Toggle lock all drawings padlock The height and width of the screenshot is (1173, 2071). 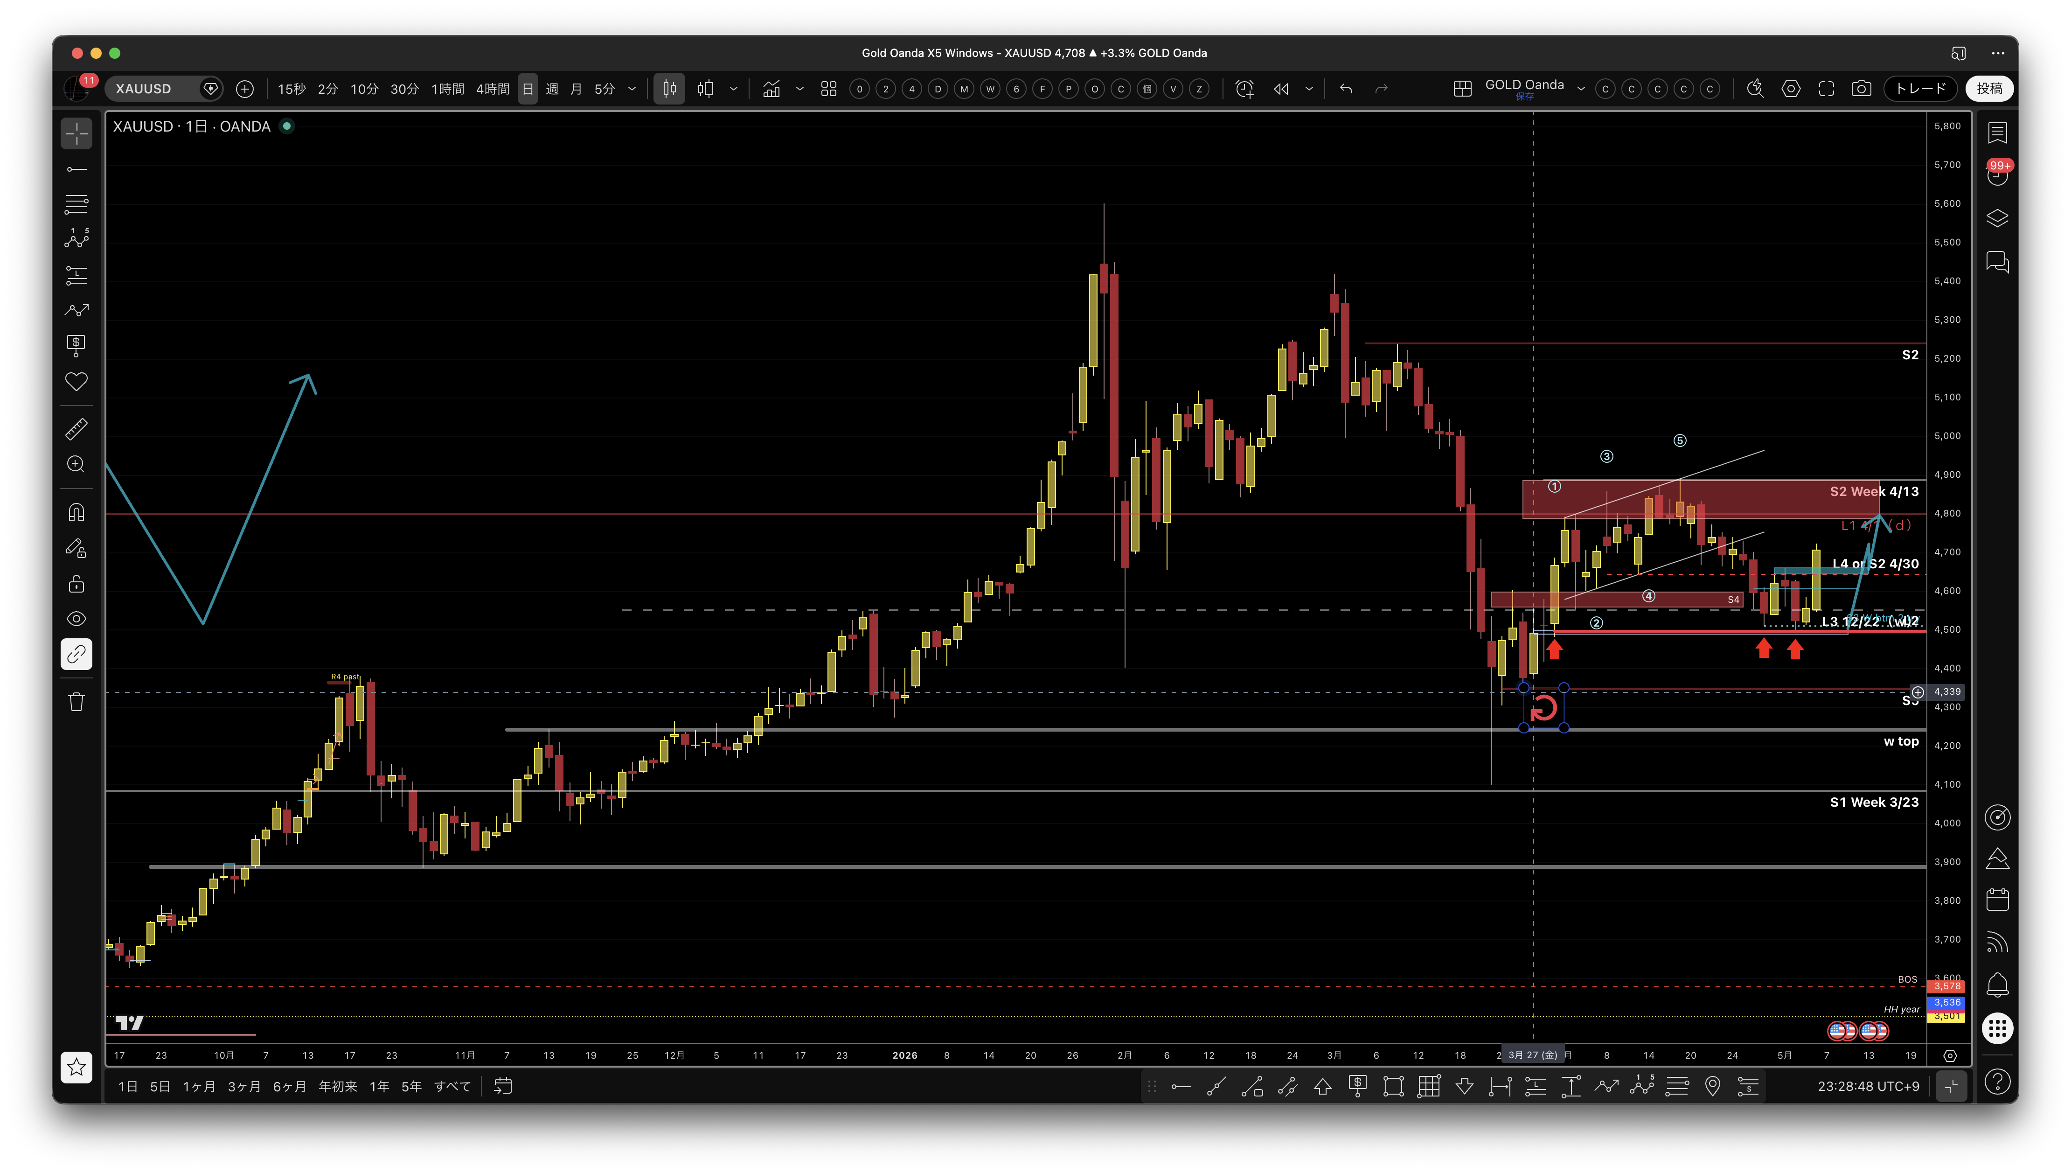pos(76,583)
